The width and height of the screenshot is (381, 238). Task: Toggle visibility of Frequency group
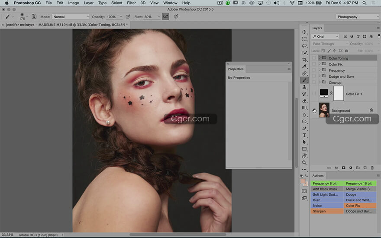(x=314, y=70)
